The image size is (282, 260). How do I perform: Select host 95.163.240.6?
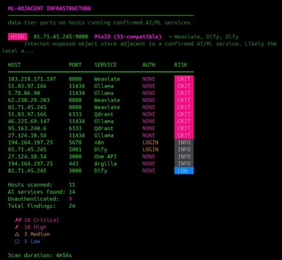(27, 128)
